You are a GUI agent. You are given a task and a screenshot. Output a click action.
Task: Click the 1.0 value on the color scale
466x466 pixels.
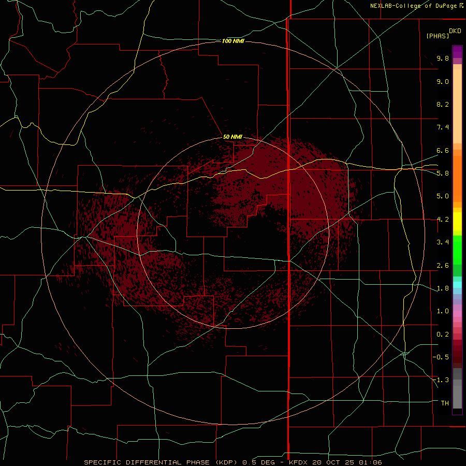point(443,311)
